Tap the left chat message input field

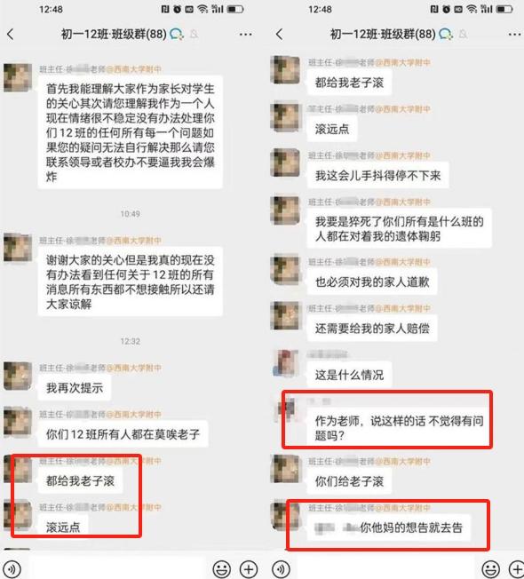pos(116,568)
